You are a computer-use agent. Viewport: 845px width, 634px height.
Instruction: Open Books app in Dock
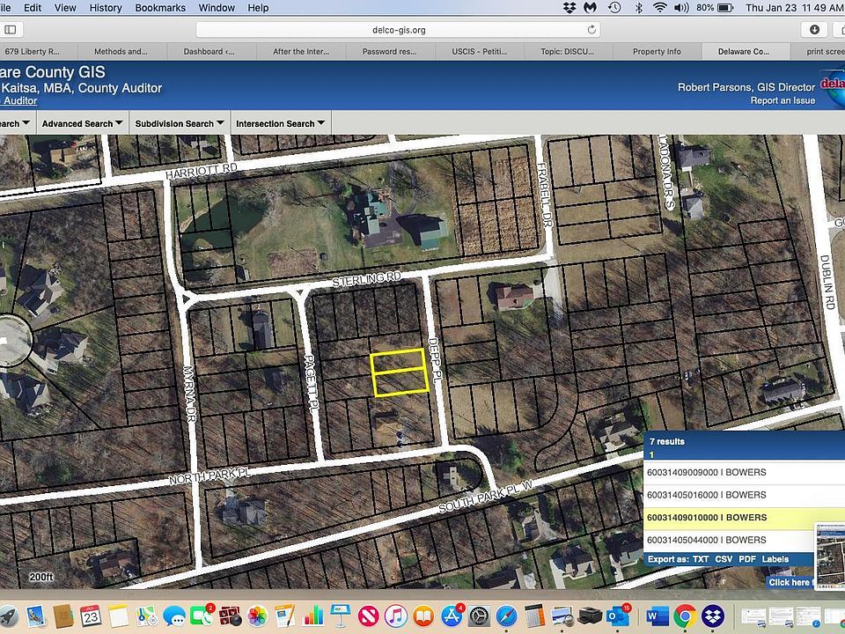[423, 616]
